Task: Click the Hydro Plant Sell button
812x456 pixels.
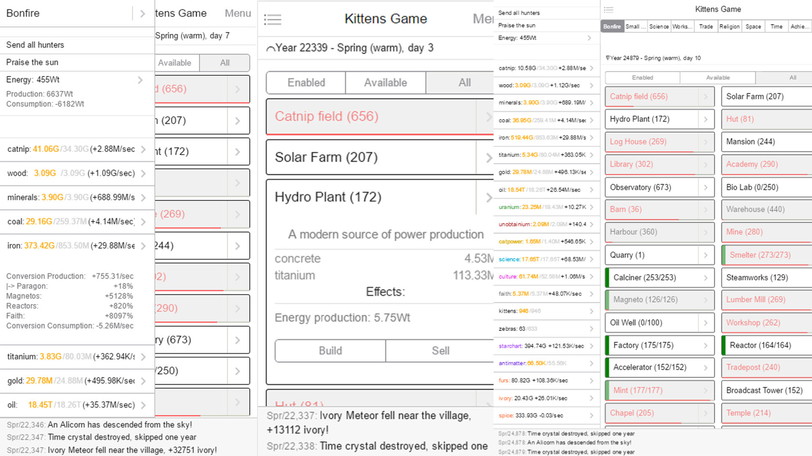Action: pyautogui.click(x=440, y=351)
